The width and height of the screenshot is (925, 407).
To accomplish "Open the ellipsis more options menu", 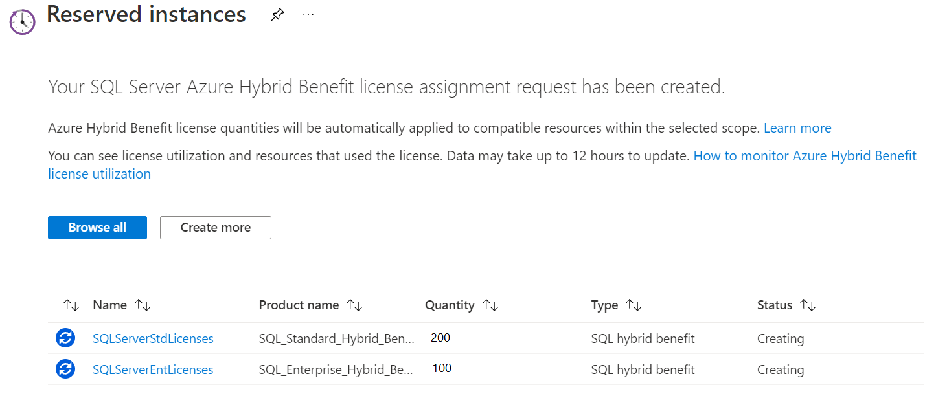I will (x=308, y=14).
